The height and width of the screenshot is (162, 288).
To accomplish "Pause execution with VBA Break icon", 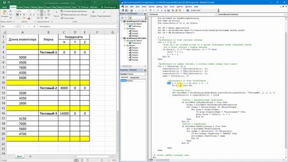I will click(x=162, y=10).
